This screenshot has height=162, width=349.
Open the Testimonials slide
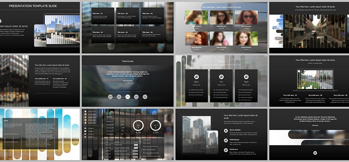point(128,80)
